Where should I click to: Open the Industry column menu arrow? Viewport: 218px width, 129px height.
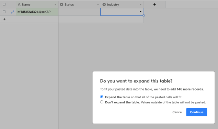140,5
